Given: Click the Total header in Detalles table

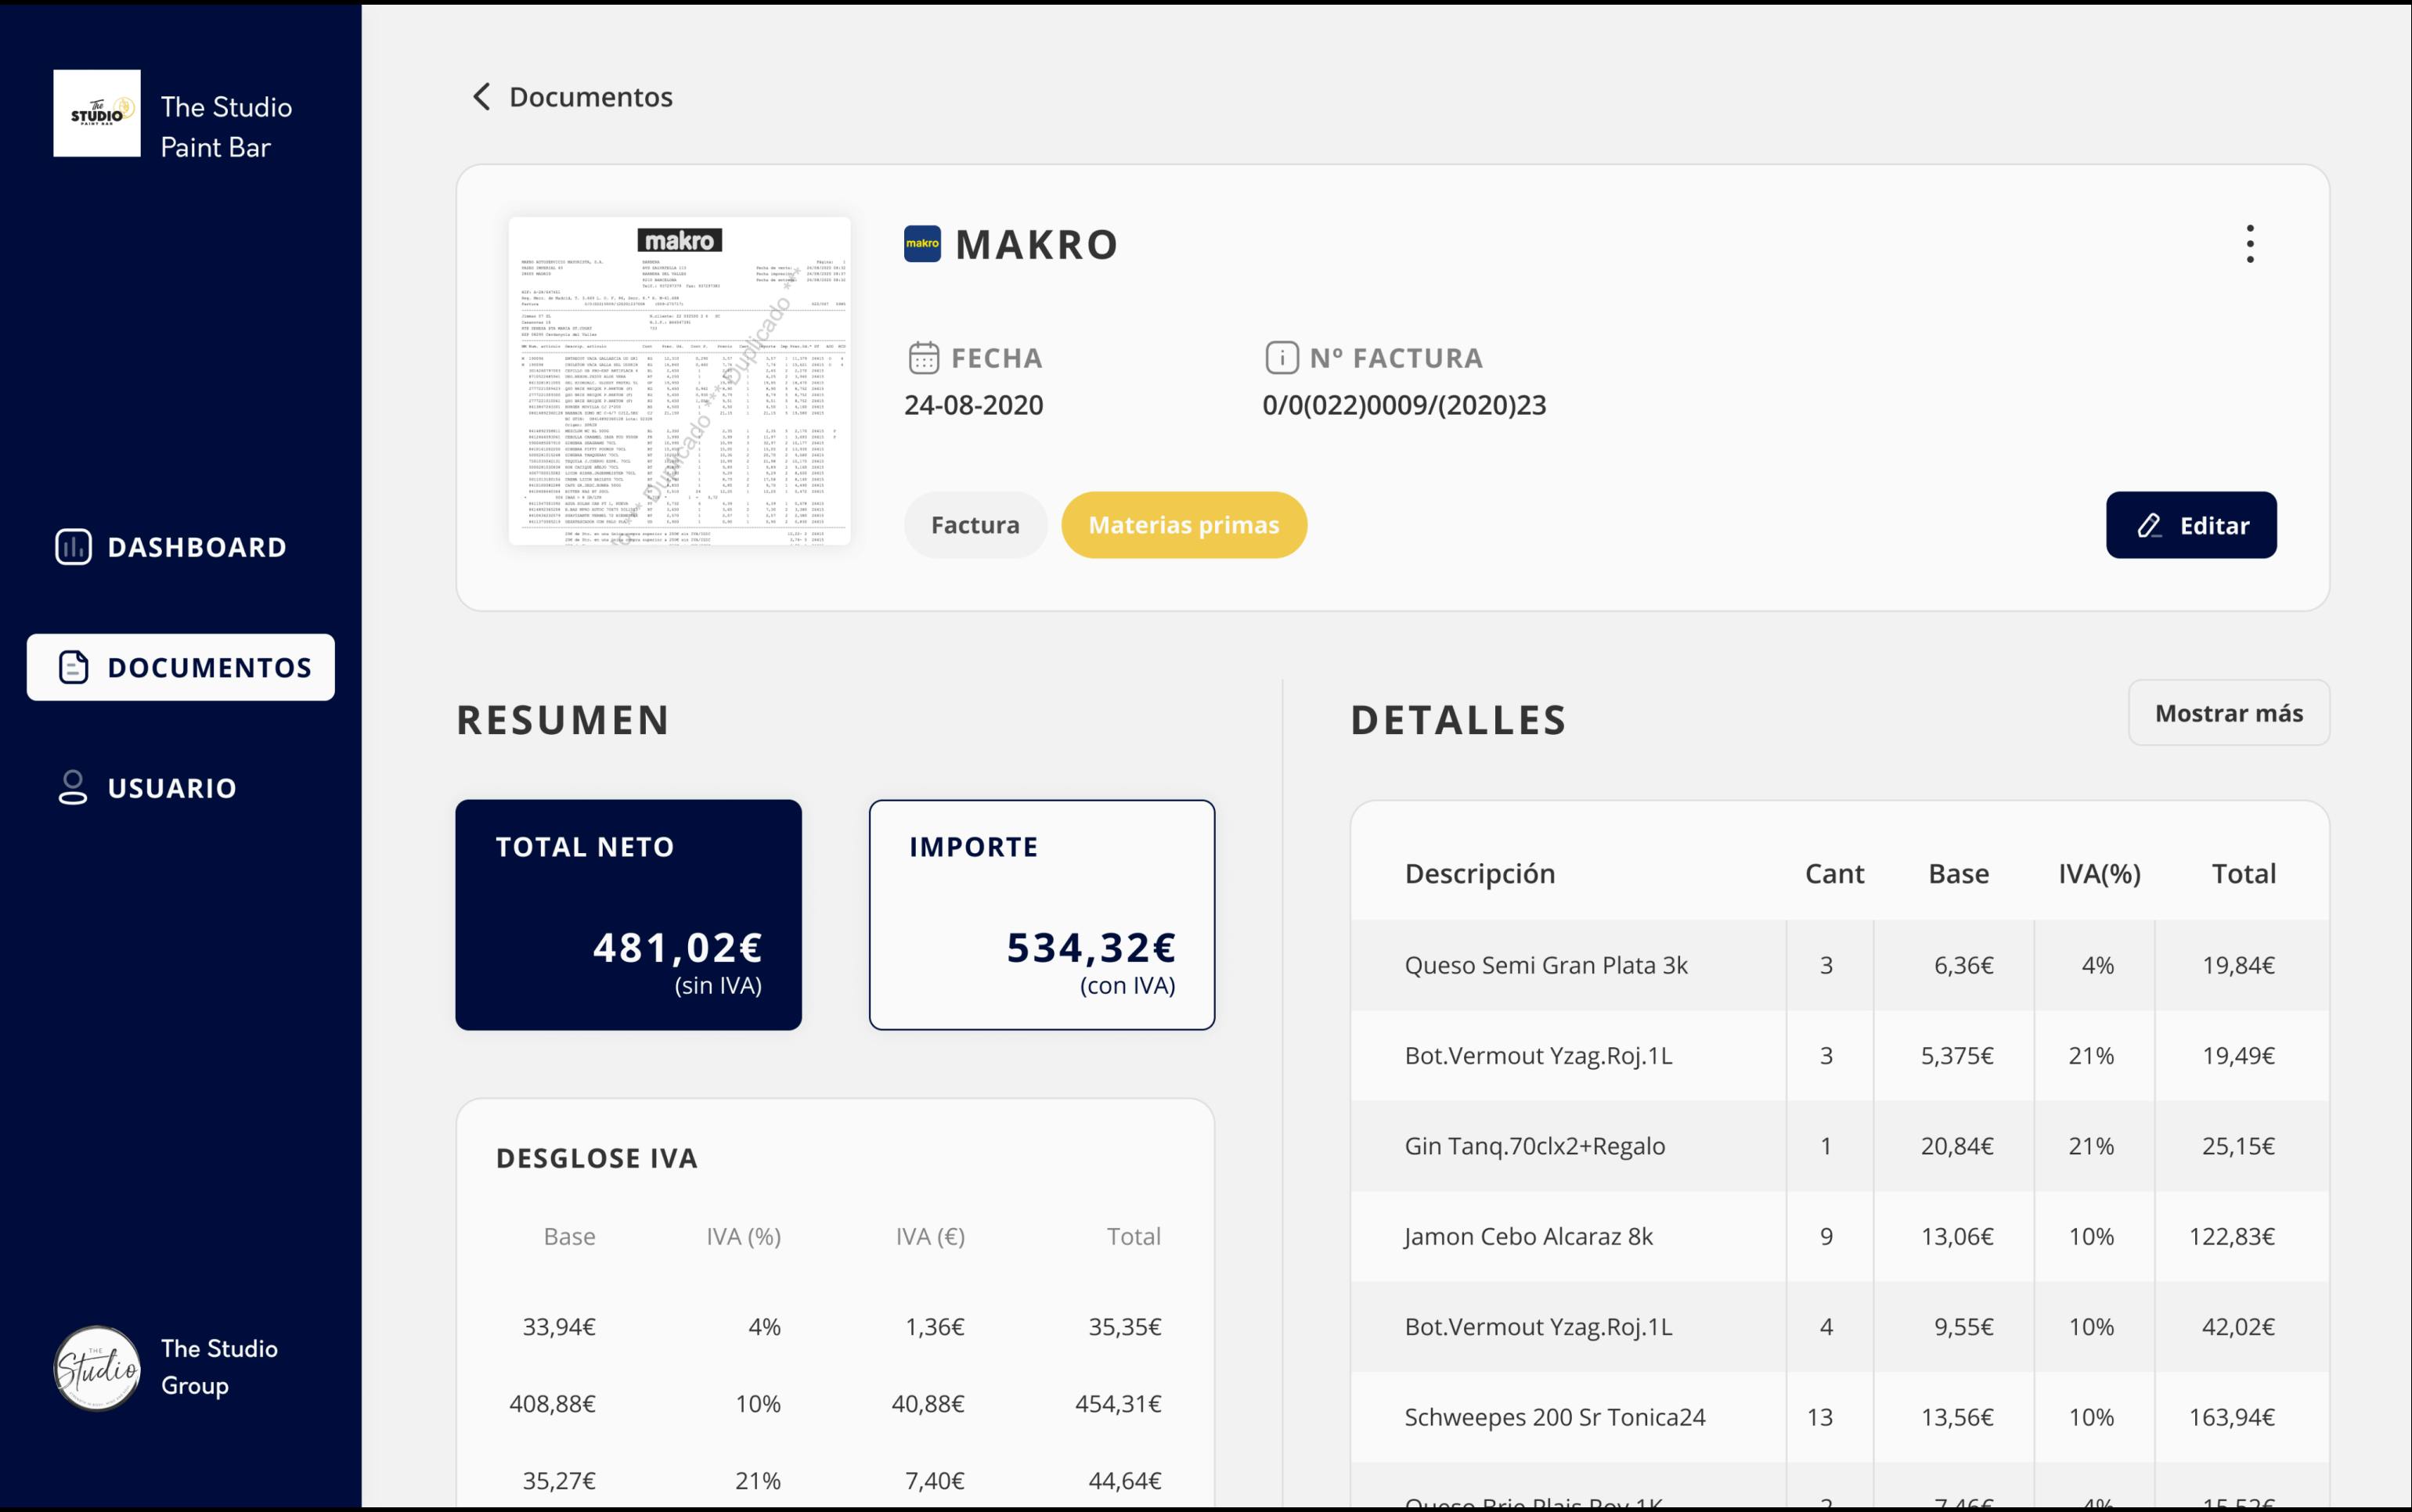Looking at the screenshot, I should [x=2243, y=874].
